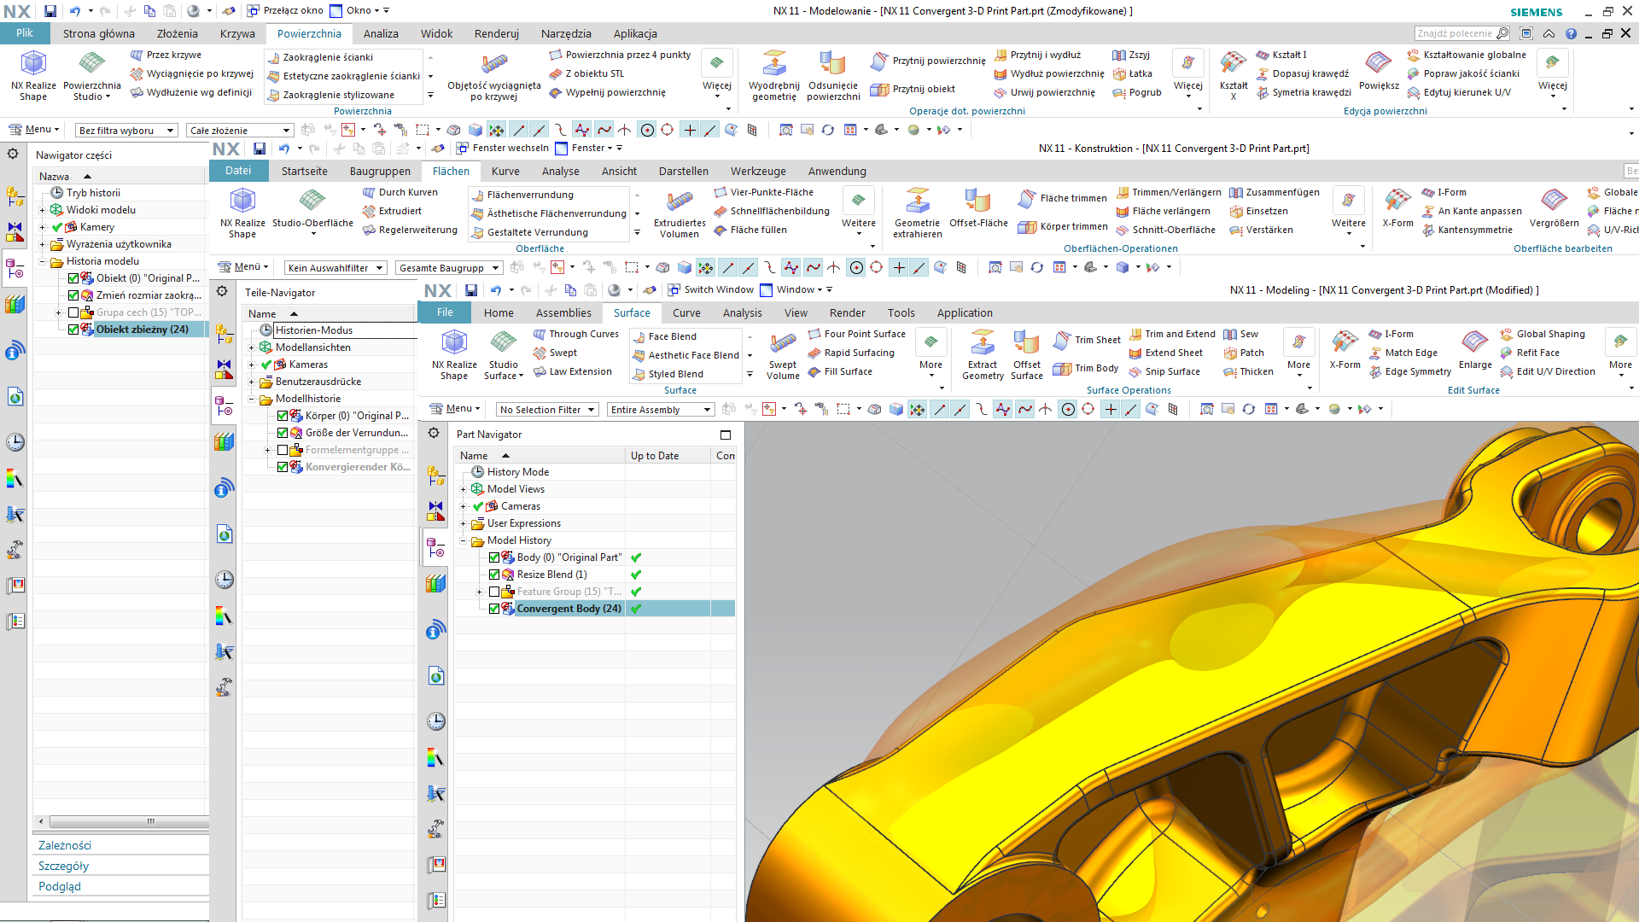Image resolution: width=1639 pixels, height=922 pixels.
Task: Click Name column header in Part Navigator
Action: 540,456
